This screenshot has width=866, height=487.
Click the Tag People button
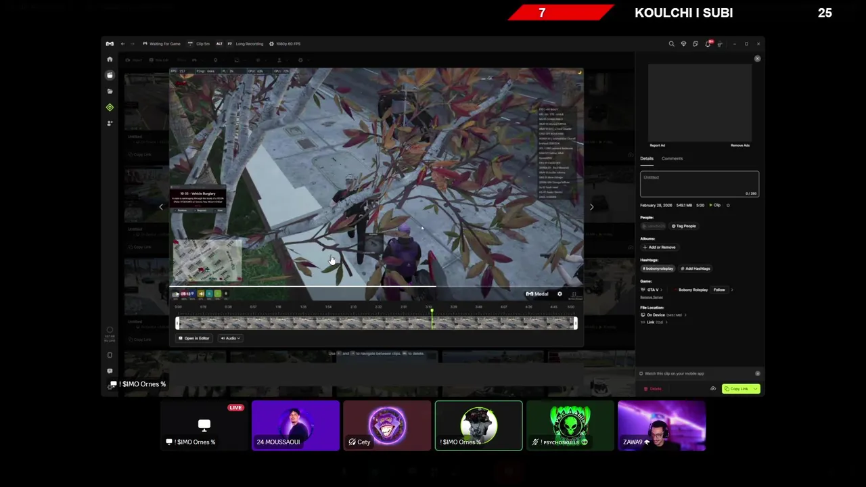point(683,226)
